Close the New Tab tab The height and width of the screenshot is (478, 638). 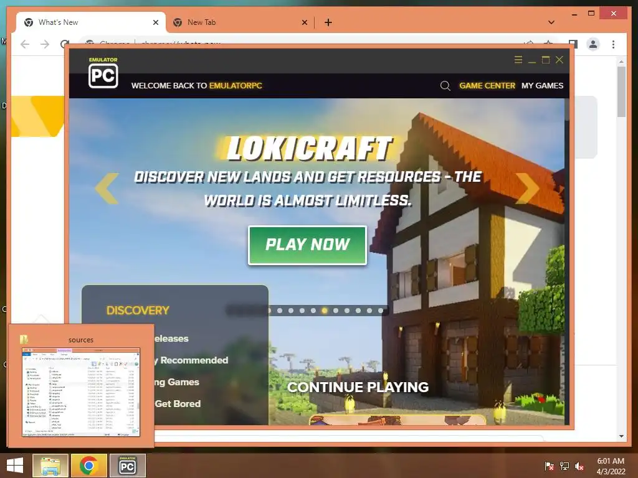pyautogui.click(x=304, y=23)
